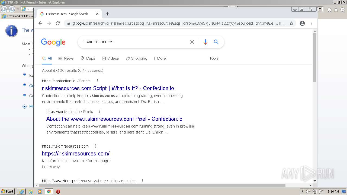Click the https://www.eff.org result URL text
347x195 pixels.
pyautogui.click(x=57, y=181)
